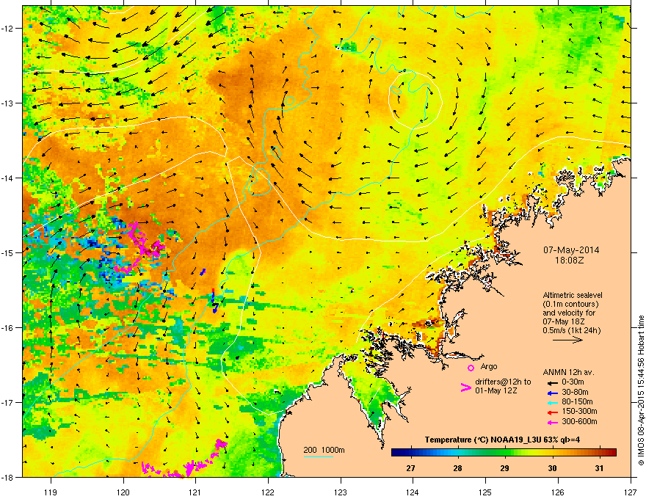The width and height of the screenshot is (646, 499).
Task: Click the colorbar tick label 30
Action: (x=552, y=468)
